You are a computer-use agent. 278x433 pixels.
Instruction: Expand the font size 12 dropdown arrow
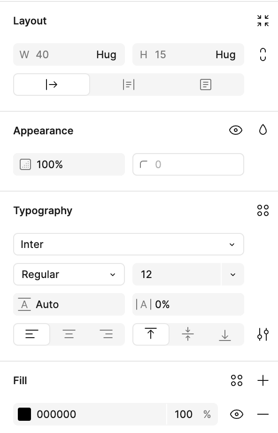click(x=233, y=274)
